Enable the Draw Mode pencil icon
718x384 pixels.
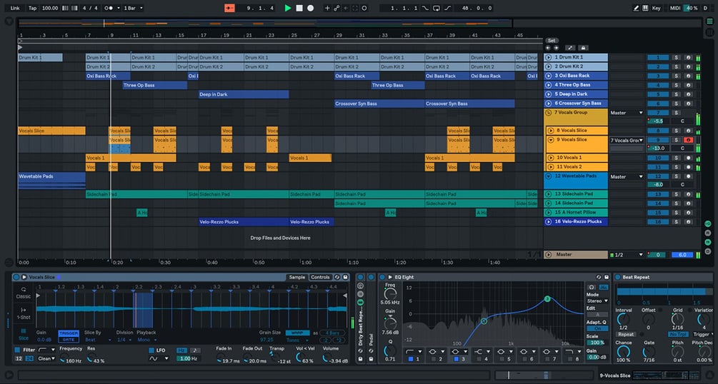point(636,9)
